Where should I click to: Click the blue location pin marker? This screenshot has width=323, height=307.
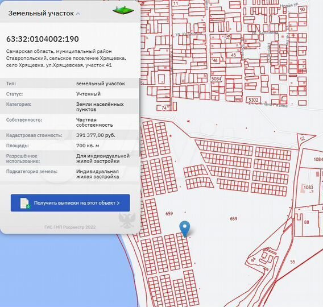click(x=185, y=229)
